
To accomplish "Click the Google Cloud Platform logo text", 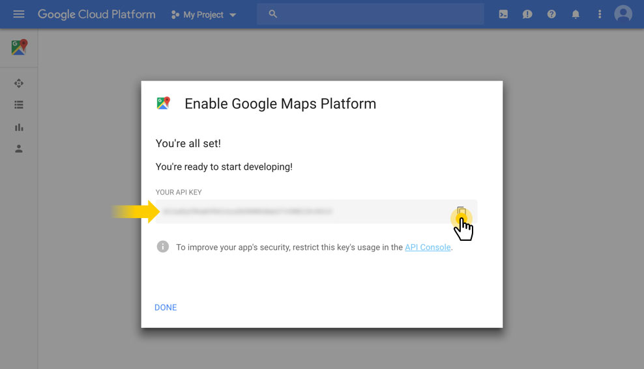I will click(x=96, y=14).
